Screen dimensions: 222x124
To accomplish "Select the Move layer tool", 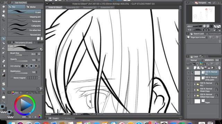I will 4,20.
